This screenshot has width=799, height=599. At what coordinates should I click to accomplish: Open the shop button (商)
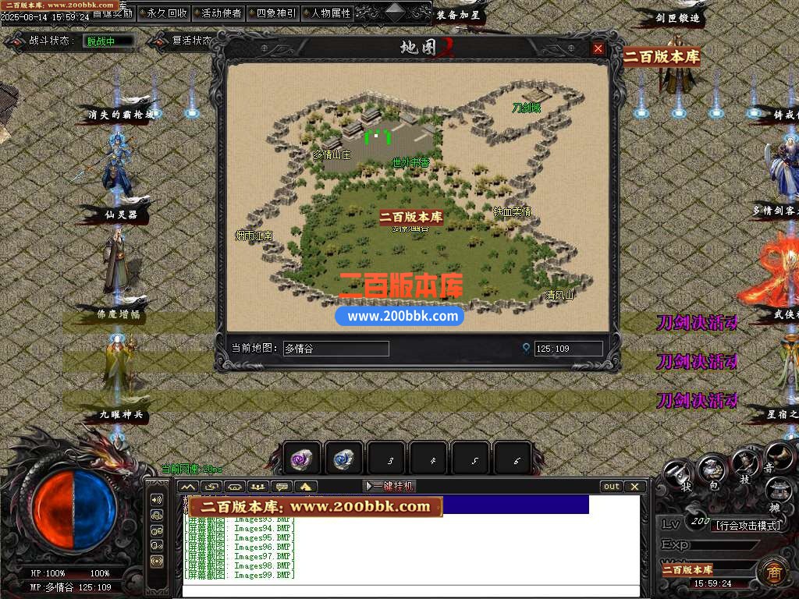point(774,572)
